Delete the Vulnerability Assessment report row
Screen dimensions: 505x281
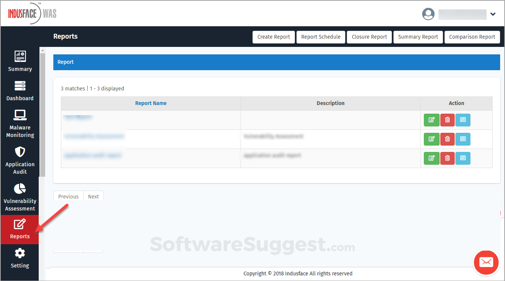(447, 139)
